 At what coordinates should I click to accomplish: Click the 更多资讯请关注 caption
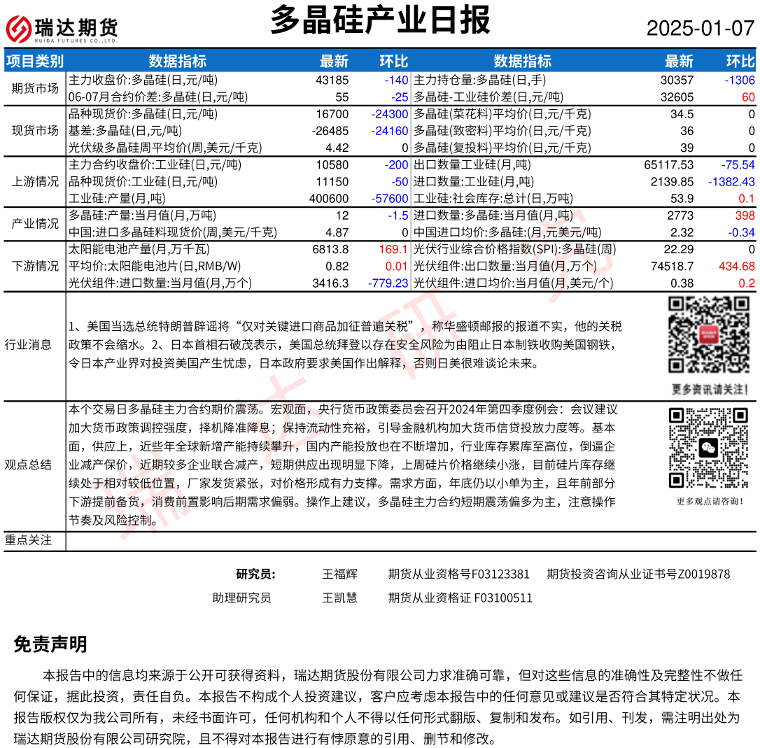tap(710, 389)
